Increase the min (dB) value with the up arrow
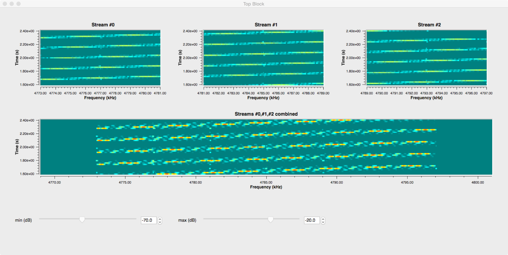Image resolution: width=508 pixels, height=255 pixels. tap(160, 219)
